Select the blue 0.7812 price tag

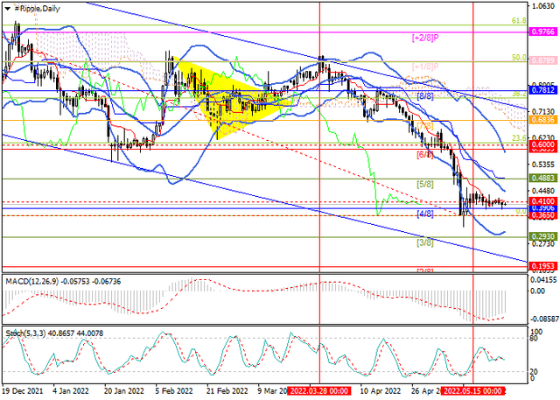(543, 89)
